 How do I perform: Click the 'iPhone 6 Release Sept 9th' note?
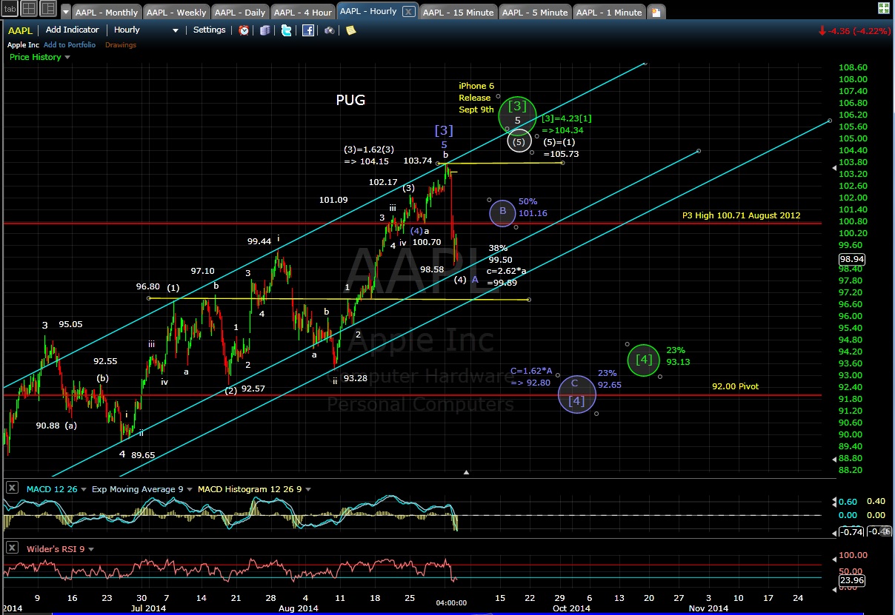point(475,98)
